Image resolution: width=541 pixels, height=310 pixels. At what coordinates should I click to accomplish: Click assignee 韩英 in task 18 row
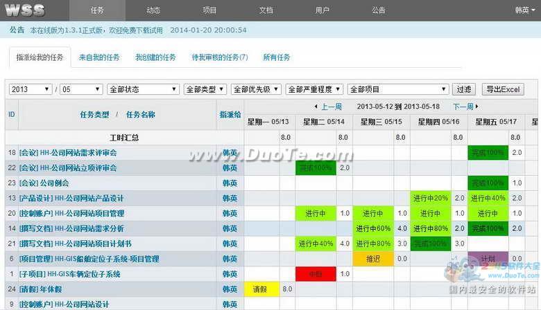pyautogui.click(x=230, y=153)
